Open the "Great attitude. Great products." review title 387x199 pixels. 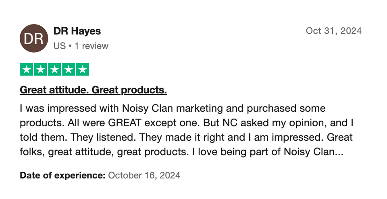click(x=93, y=90)
